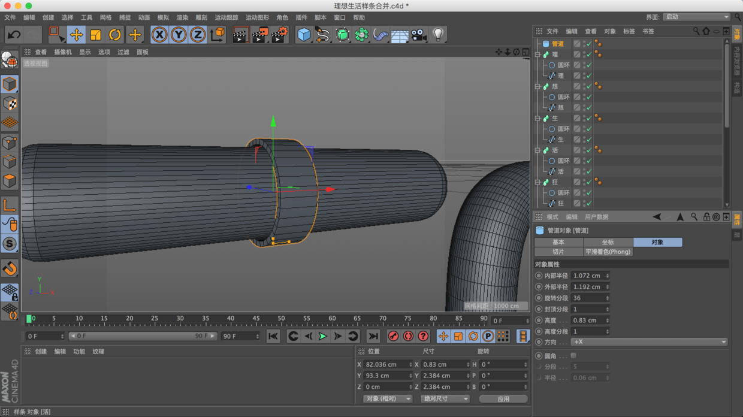Open the 绝对尺寸 dropdown
743x417 pixels.
point(445,399)
